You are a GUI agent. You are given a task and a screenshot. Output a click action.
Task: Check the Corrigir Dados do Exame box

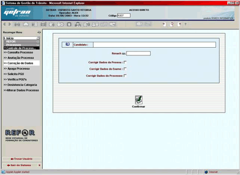pyautogui.click(x=125, y=69)
